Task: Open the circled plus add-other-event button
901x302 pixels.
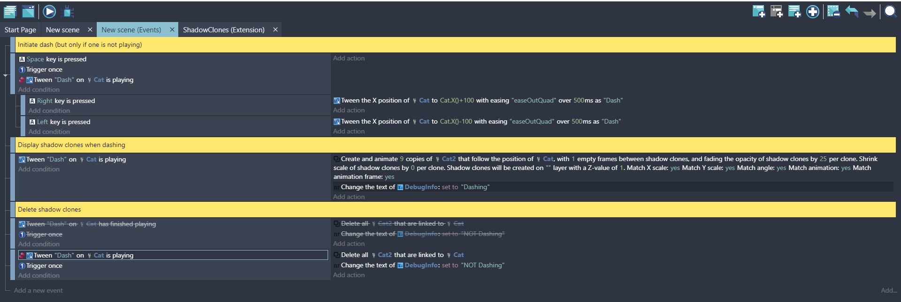Action: coord(813,11)
